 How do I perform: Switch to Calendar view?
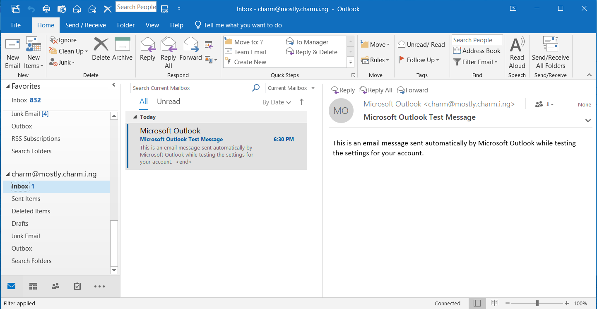34,286
